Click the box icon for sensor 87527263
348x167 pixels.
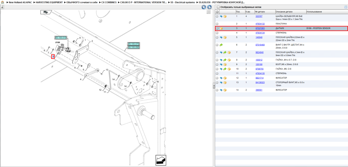[221, 29]
